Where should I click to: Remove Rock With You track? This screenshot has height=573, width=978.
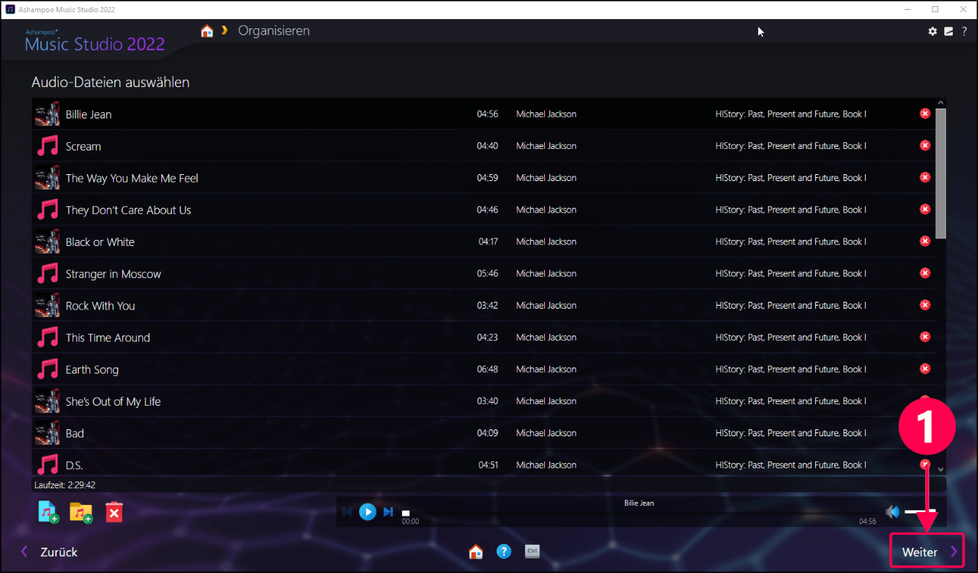coord(925,305)
